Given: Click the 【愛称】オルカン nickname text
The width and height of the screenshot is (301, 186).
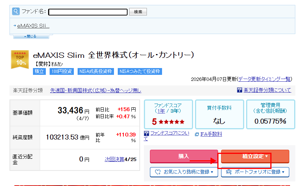Looking at the screenshot, I should tap(49, 64).
